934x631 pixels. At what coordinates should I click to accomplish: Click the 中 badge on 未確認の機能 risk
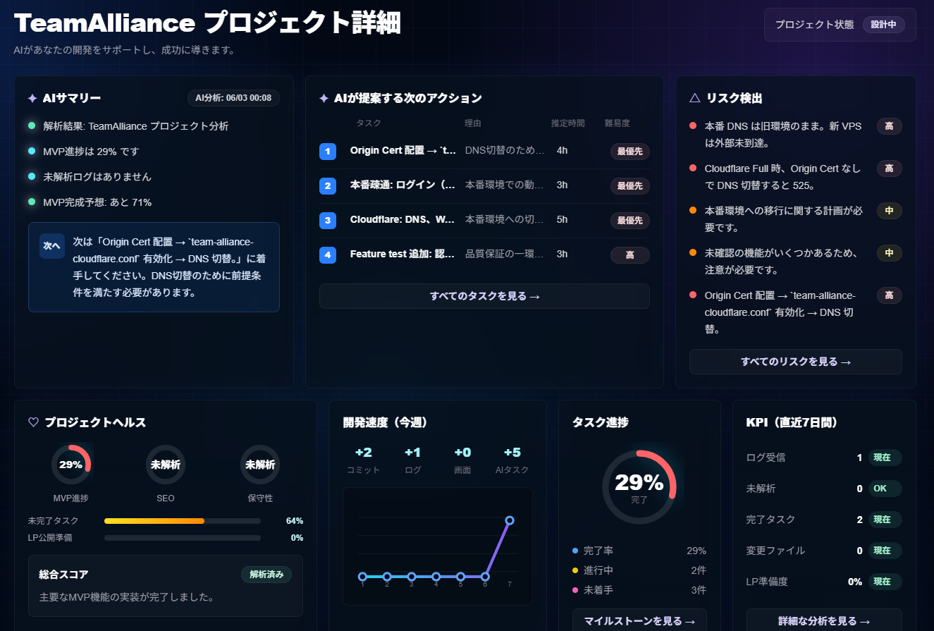point(889,253)
